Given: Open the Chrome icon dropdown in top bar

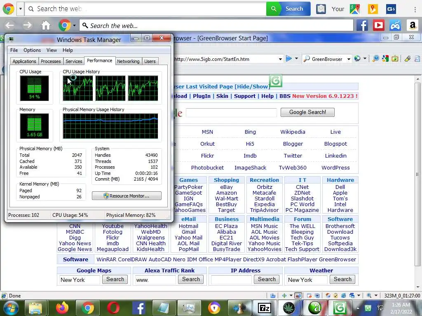Looking at the screenshot, I should click(x=21, y=9).
